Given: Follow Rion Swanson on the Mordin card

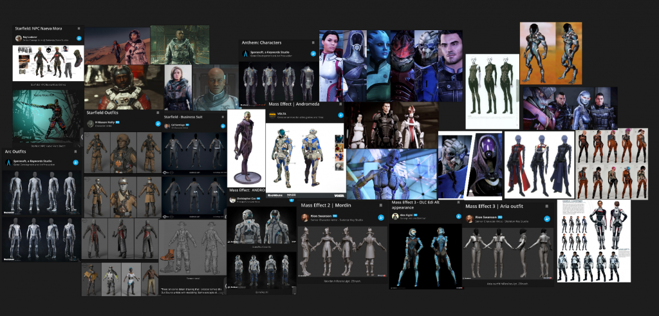Looking at the screenshot, I should click(381, 218).
